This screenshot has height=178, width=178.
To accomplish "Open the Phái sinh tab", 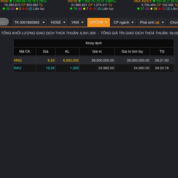I will click(x=152, y=22).
